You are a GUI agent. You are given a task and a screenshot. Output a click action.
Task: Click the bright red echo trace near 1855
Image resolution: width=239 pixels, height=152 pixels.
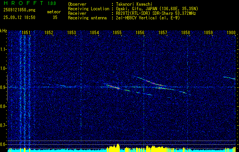113,86
